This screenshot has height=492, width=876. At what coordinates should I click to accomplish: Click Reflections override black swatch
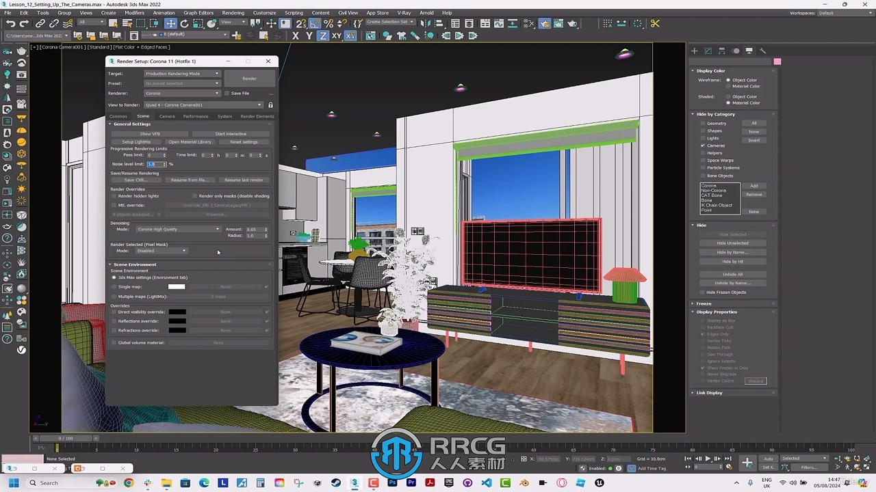(x=177, y=321)
